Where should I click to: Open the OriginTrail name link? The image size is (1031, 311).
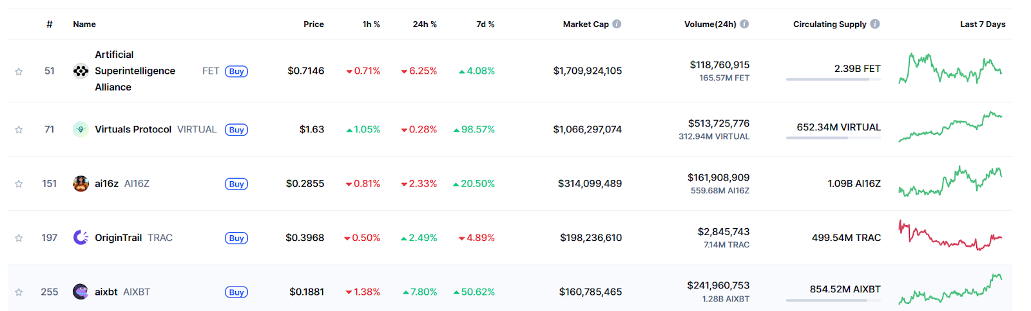point(118,238)
